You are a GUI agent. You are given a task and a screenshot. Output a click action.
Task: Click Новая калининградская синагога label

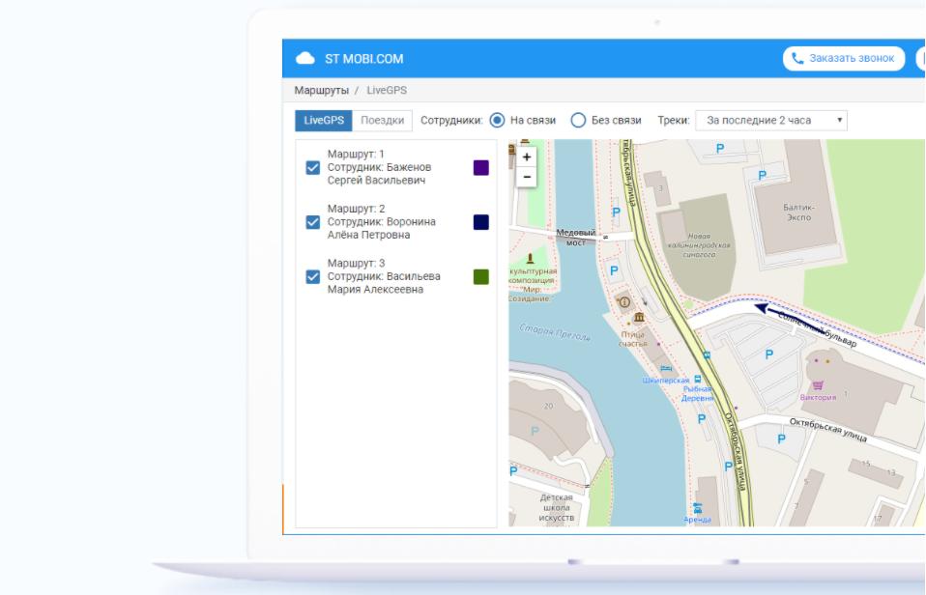tap(699, 245)
